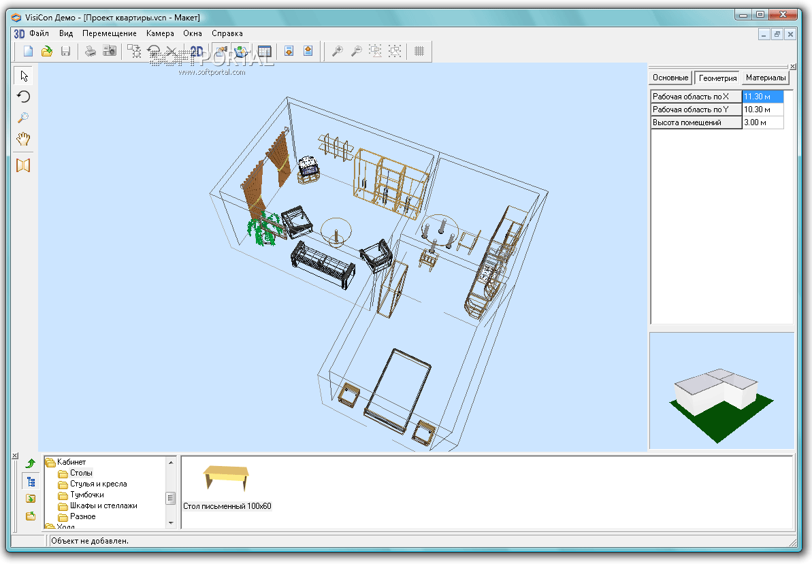The image size is (812, 564).
Task: Open the Окна menu
Action: click(192, 33)
